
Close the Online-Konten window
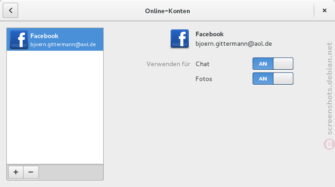(x=324, y=10)
